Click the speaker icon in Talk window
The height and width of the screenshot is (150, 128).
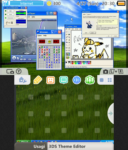click(x=9, y=22)
